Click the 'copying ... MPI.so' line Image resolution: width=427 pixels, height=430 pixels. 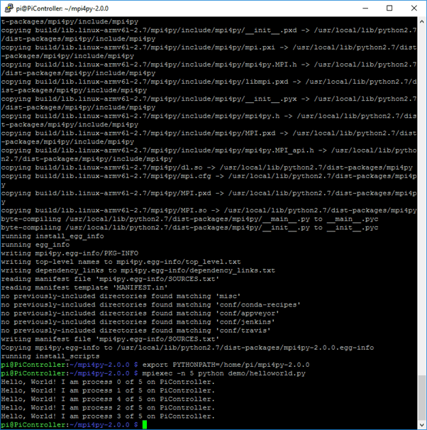(209, 210)
